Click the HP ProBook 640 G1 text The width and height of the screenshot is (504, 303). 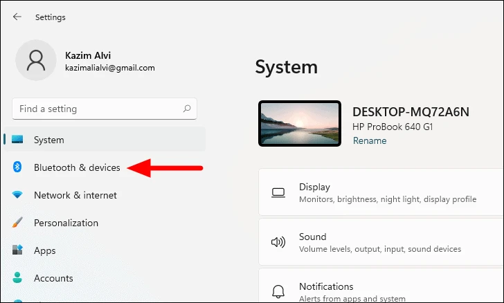(x=393, y=127)
